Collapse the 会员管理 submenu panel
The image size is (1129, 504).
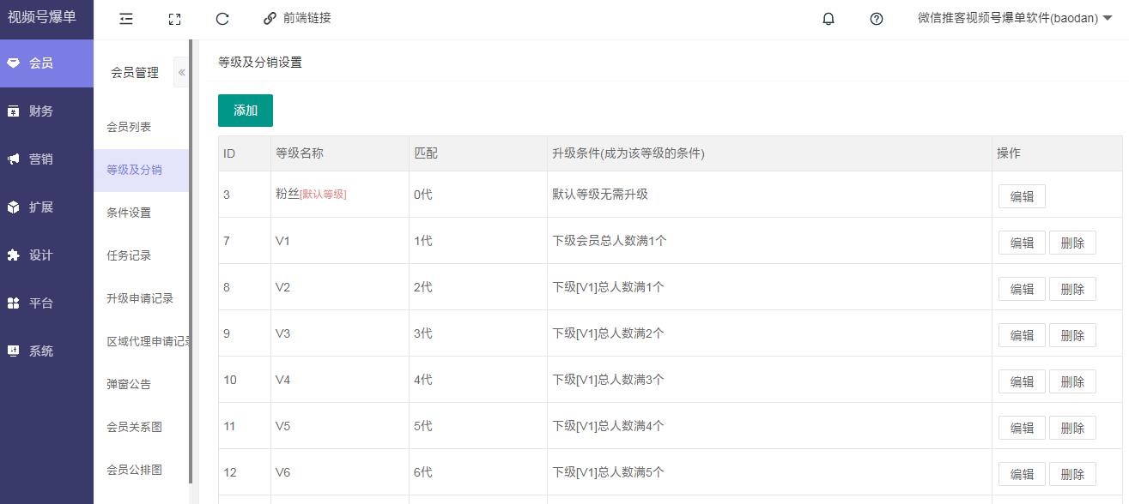point(181,73)
